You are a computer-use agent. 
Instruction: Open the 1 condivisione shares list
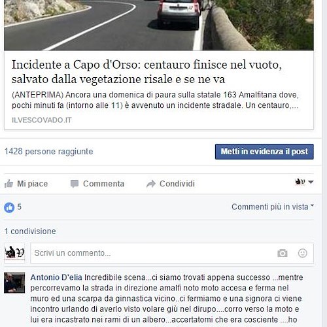coord(30,232)
